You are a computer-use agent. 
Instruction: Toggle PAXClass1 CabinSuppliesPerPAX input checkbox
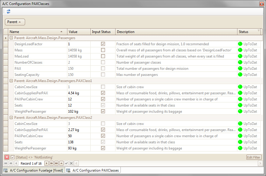click(x=103, y=93)
